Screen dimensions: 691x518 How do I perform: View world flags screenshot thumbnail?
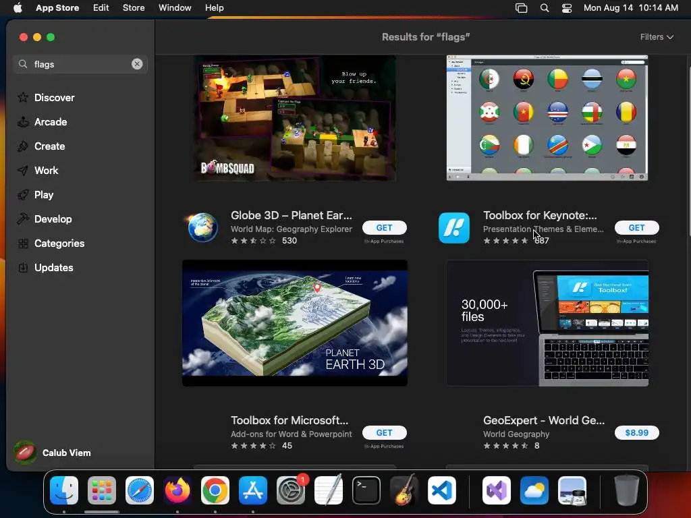click(x=547, y=118)
